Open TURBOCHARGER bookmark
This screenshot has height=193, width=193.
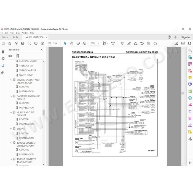(28, 70)
